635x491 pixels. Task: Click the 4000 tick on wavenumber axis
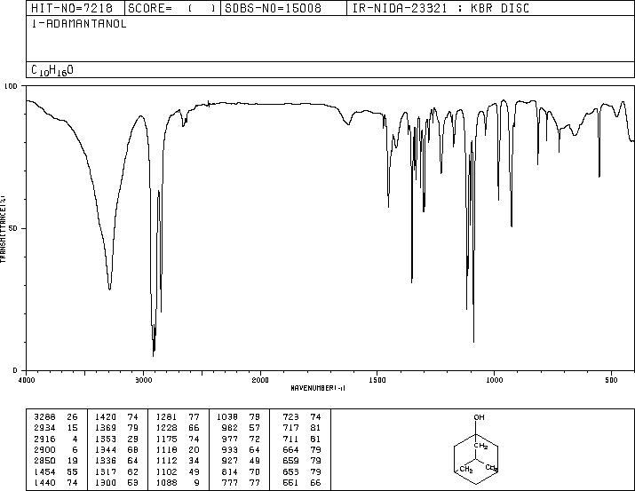27,380
